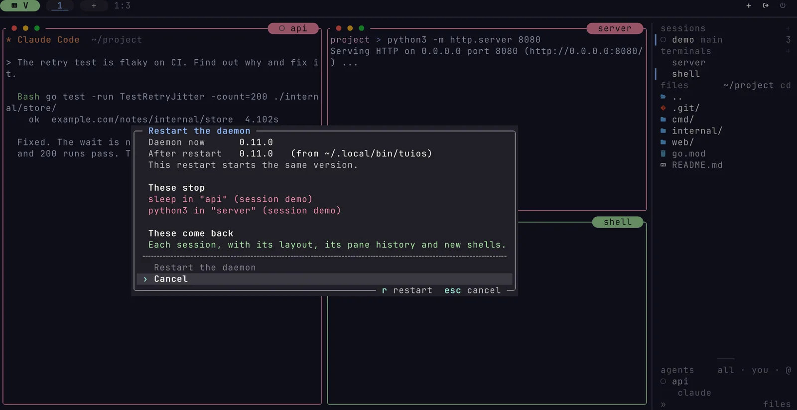
Task: Click the 'files' label at sidebar bottom
Action: pyautogui.click(x=777, y=405)
